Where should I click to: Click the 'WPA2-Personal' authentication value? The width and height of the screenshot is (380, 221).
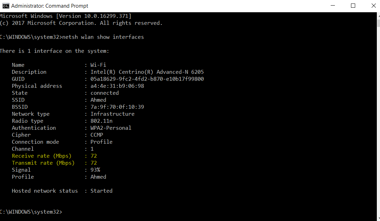pyautogui.click(x=111, y=128)
